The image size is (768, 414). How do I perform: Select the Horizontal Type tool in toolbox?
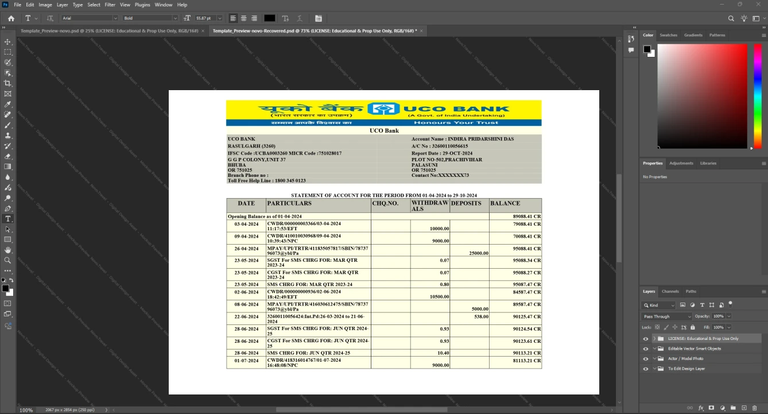pos(7,219)
